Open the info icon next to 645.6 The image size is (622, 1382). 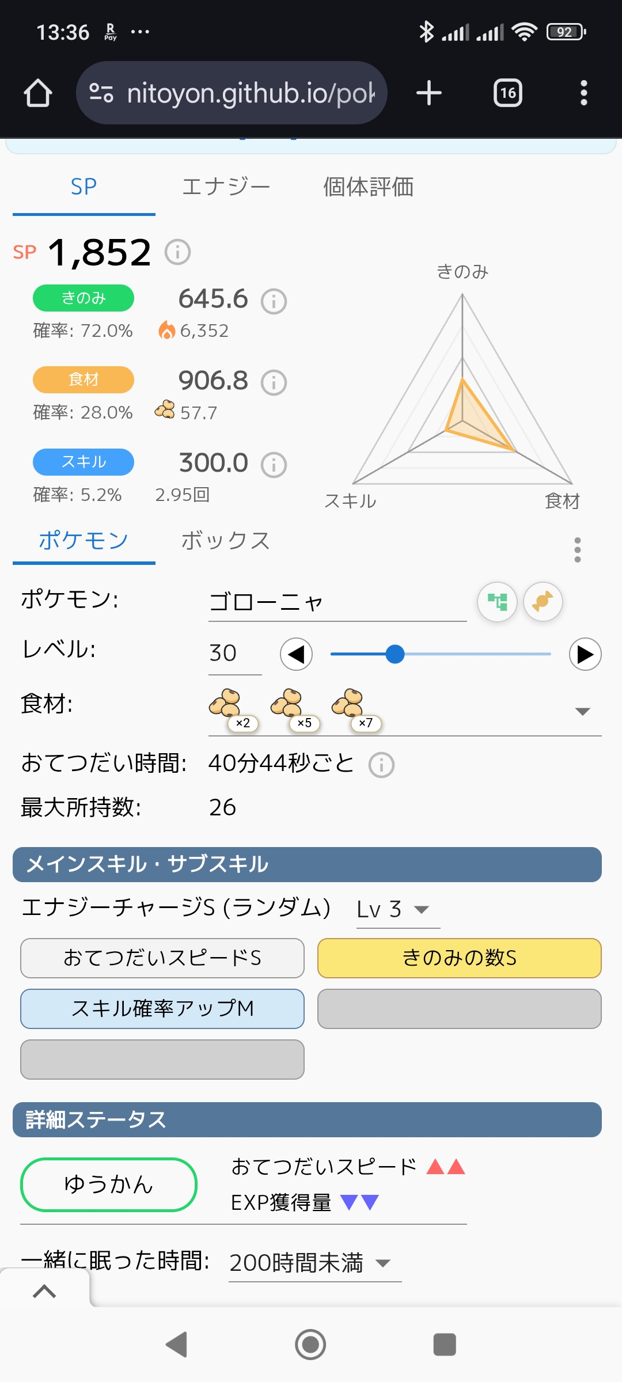274,301
